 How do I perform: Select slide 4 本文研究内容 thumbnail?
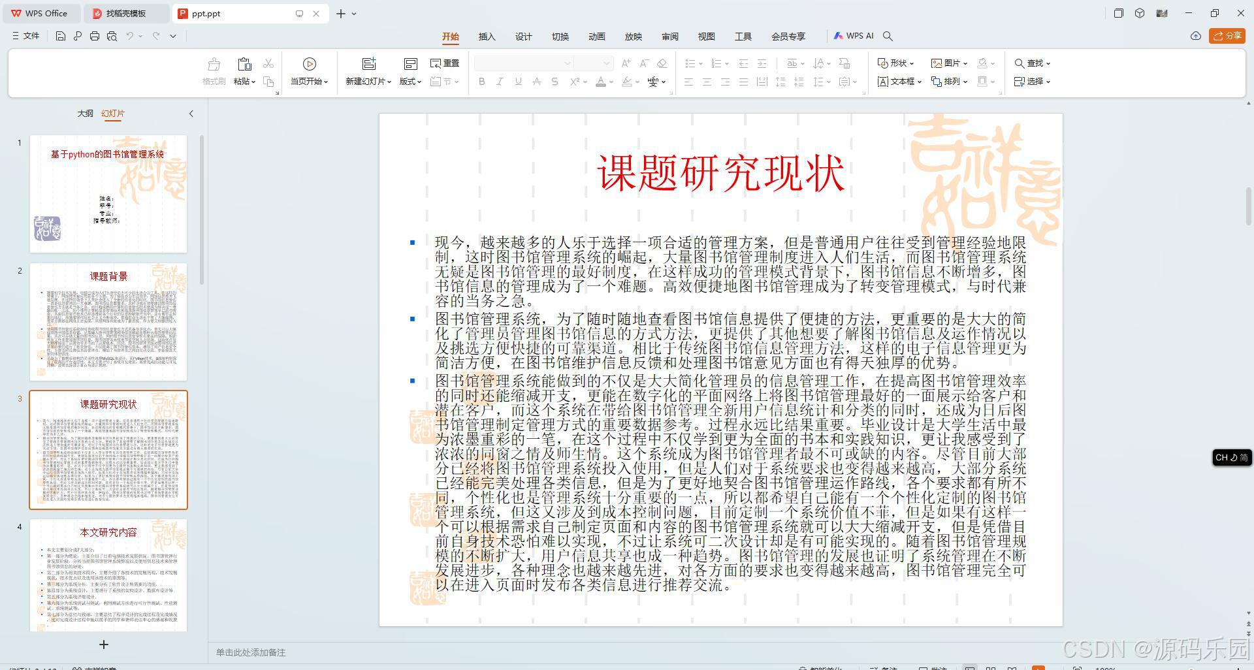108,575
